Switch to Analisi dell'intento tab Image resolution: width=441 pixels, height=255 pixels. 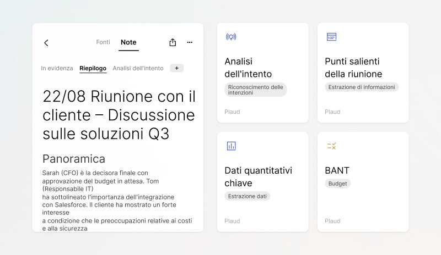[x=138, y=68]
